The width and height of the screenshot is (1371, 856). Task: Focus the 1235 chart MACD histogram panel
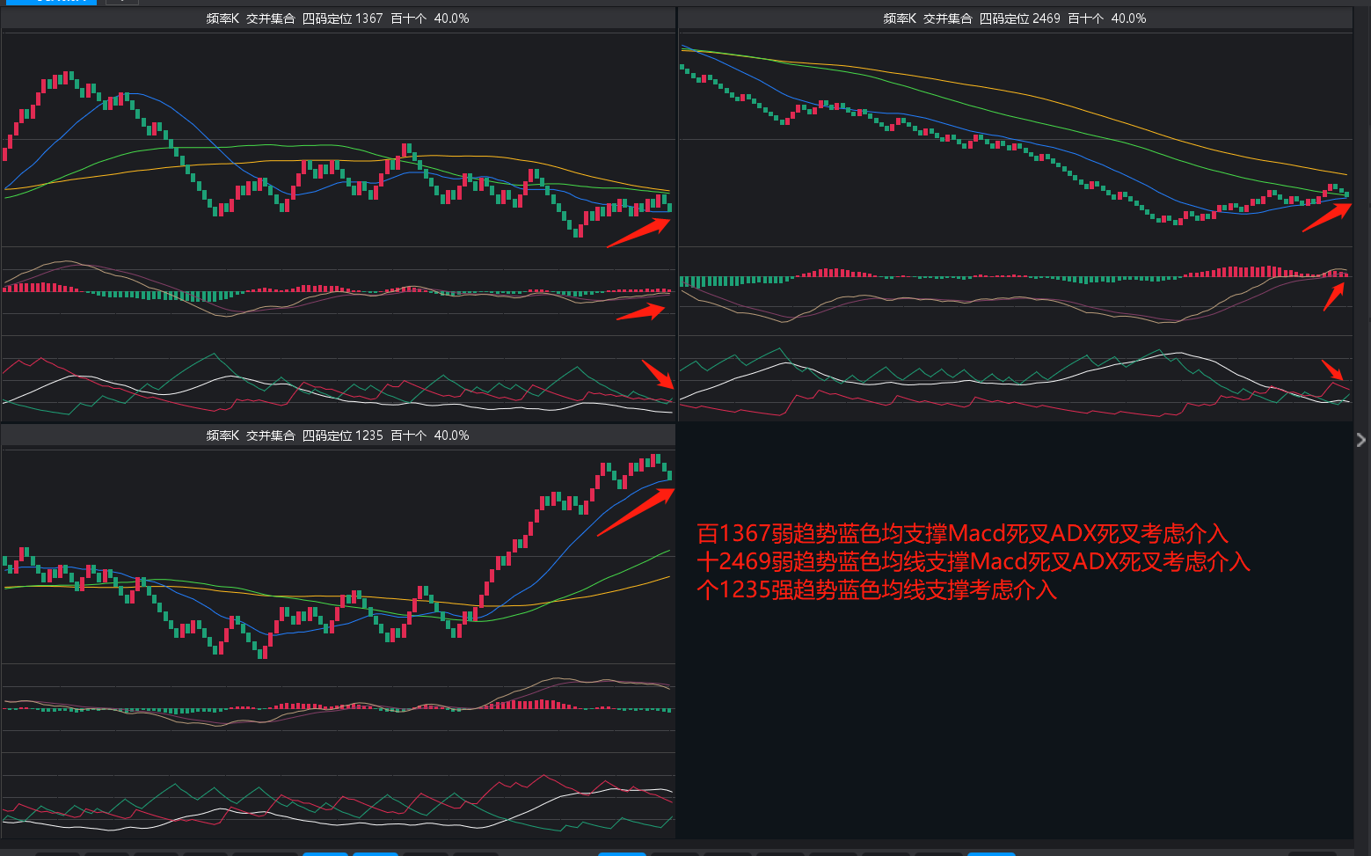pos(339,708)
